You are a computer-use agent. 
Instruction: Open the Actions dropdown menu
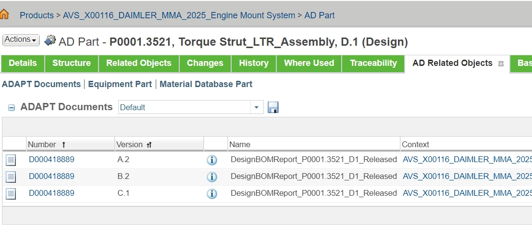click(21, 40)
